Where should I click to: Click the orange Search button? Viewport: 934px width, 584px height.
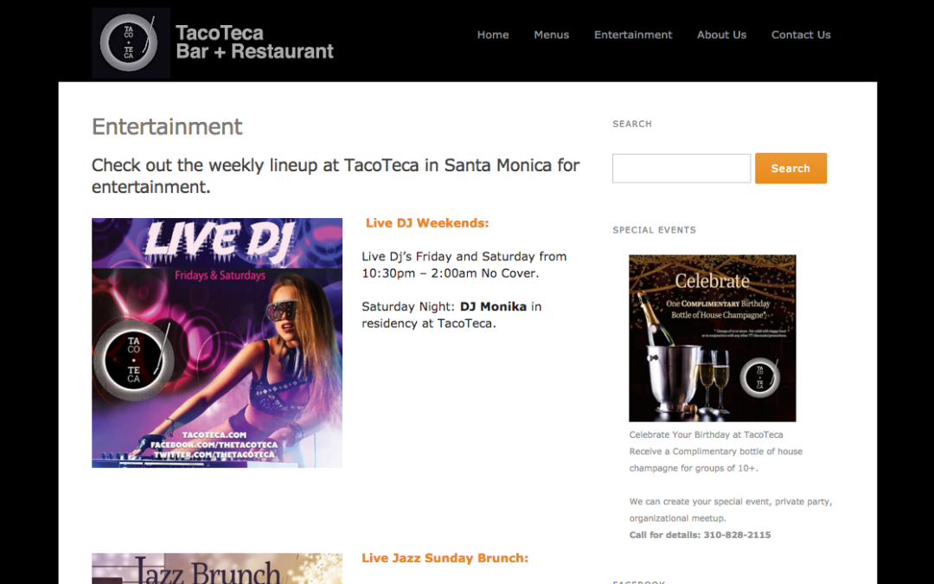click(x=790, y=168)
